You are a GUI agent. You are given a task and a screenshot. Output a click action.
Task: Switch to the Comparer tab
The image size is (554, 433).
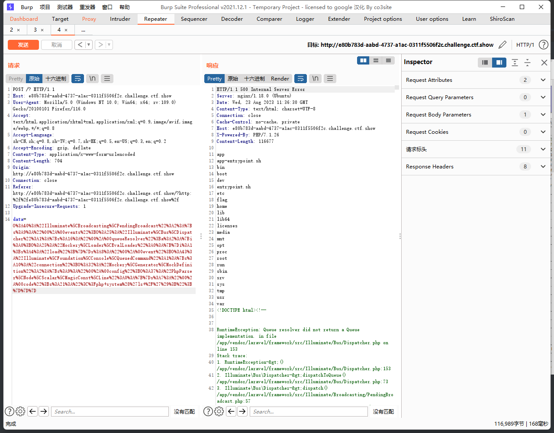(x=269, y=19)
